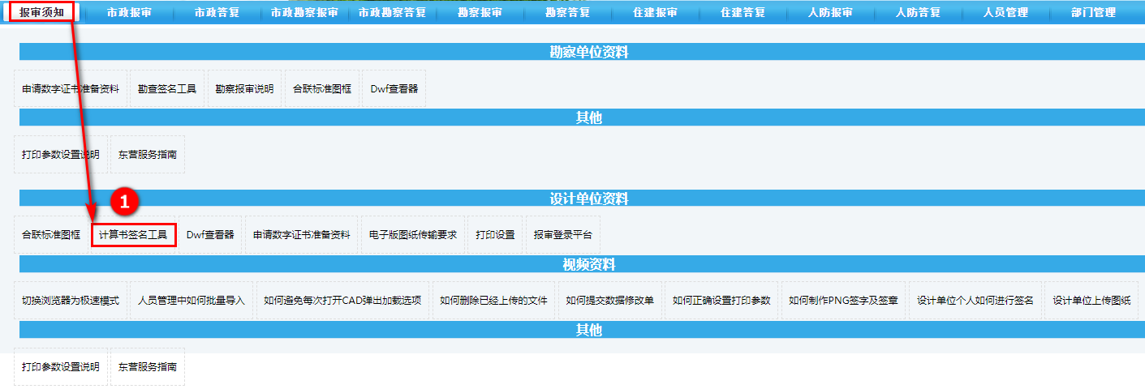This screenshot has height=389, width=1145.
Task: Click the 计算书签名工具 link
Action: (x=133, y=235)
